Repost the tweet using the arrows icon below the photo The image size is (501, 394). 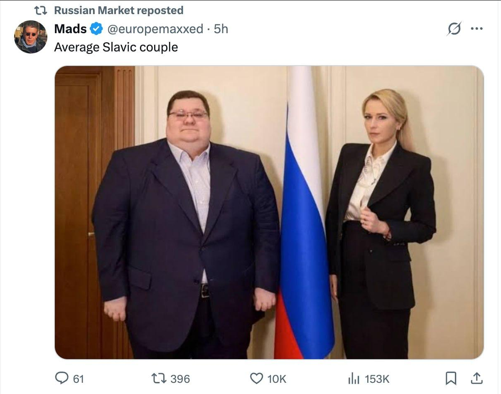click(x=159, y=378)
